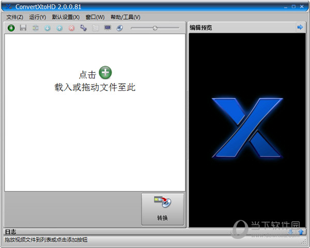Click the merge files toolbar icon
Image resolution: width=310 pixels, height=248 pixels.
coord(35,28)
